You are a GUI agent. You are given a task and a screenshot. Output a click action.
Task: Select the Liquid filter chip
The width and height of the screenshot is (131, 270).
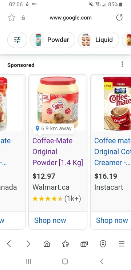pos(99,40)
